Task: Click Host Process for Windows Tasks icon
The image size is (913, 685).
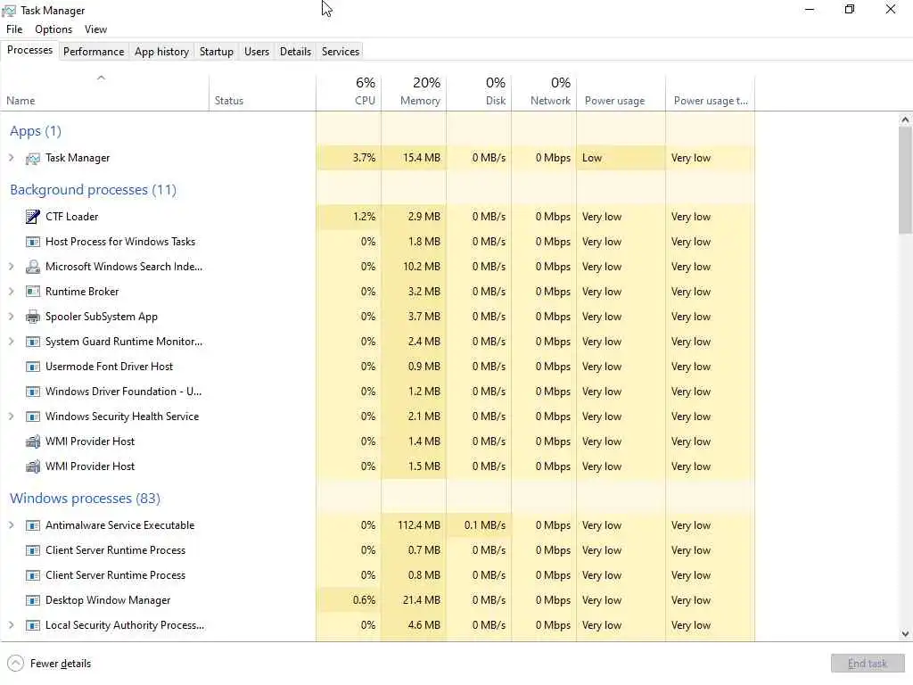Action: 33,242
